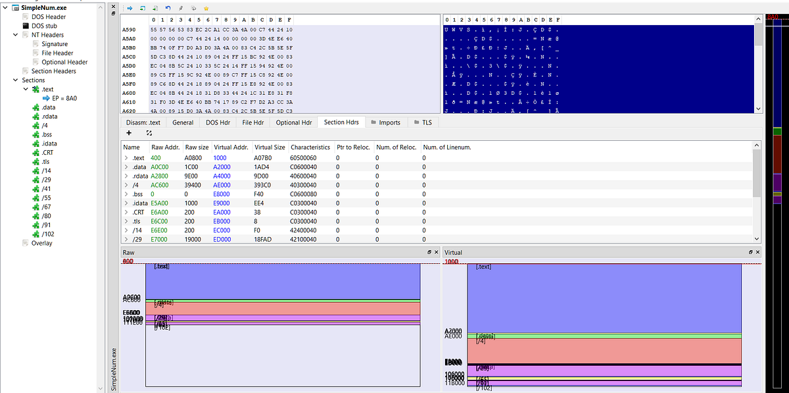The image size is (789, 393).
Task: Click the plus icon under the tabs
Action: [x=130, y=133]
